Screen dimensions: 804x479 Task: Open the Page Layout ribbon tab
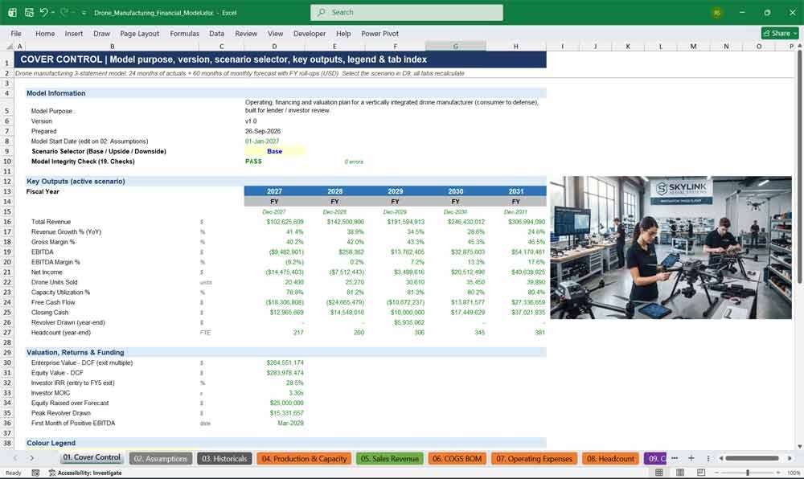click(x=139, y=33)
